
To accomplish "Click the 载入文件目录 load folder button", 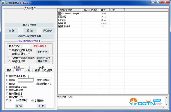I will tap(30, 25).
